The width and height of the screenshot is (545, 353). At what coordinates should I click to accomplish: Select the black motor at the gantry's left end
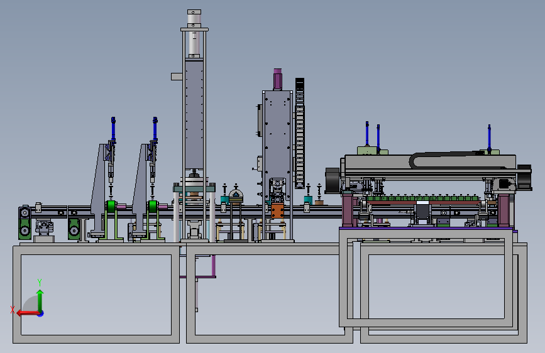(333, 180)
